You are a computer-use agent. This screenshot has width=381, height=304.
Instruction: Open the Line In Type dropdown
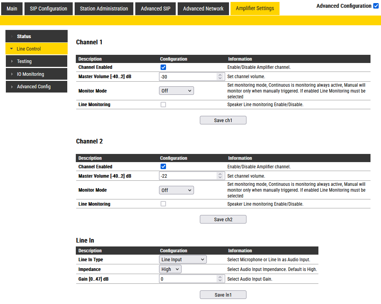[x=183, y=260]
